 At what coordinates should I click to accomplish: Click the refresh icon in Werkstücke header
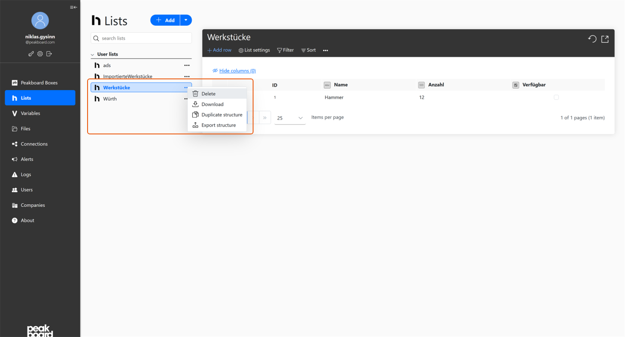coord(592,39)
